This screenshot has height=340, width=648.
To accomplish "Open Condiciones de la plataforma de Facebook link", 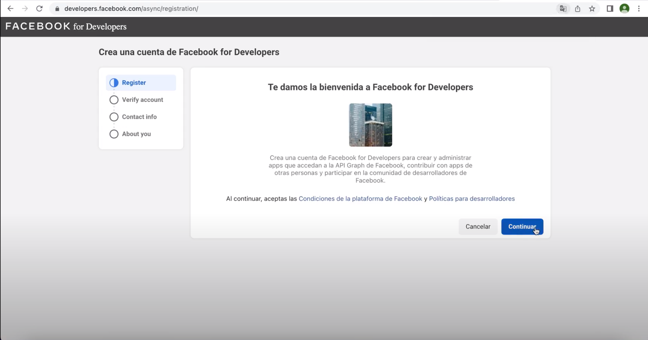I will point(360,199).
